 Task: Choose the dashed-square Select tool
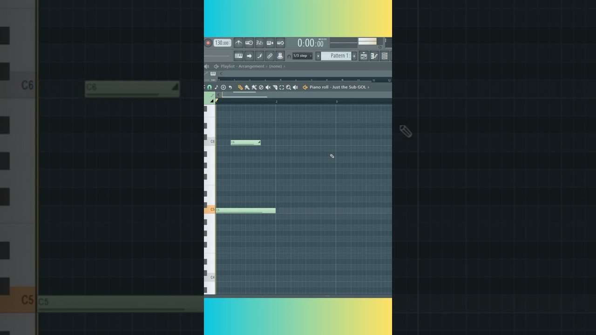(x=282, y=87)
